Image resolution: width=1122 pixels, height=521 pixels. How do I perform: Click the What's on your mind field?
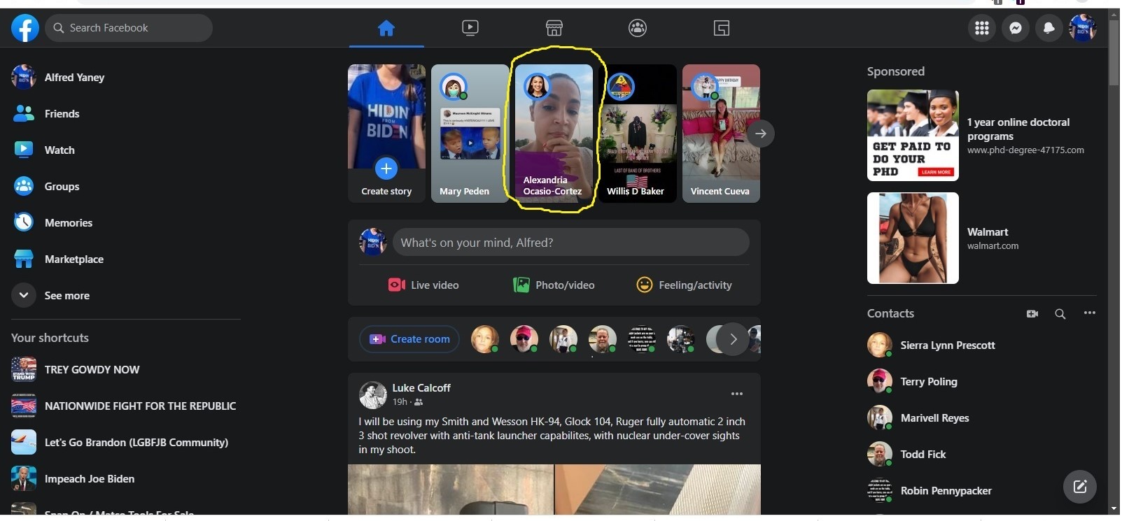pos(570,243)
